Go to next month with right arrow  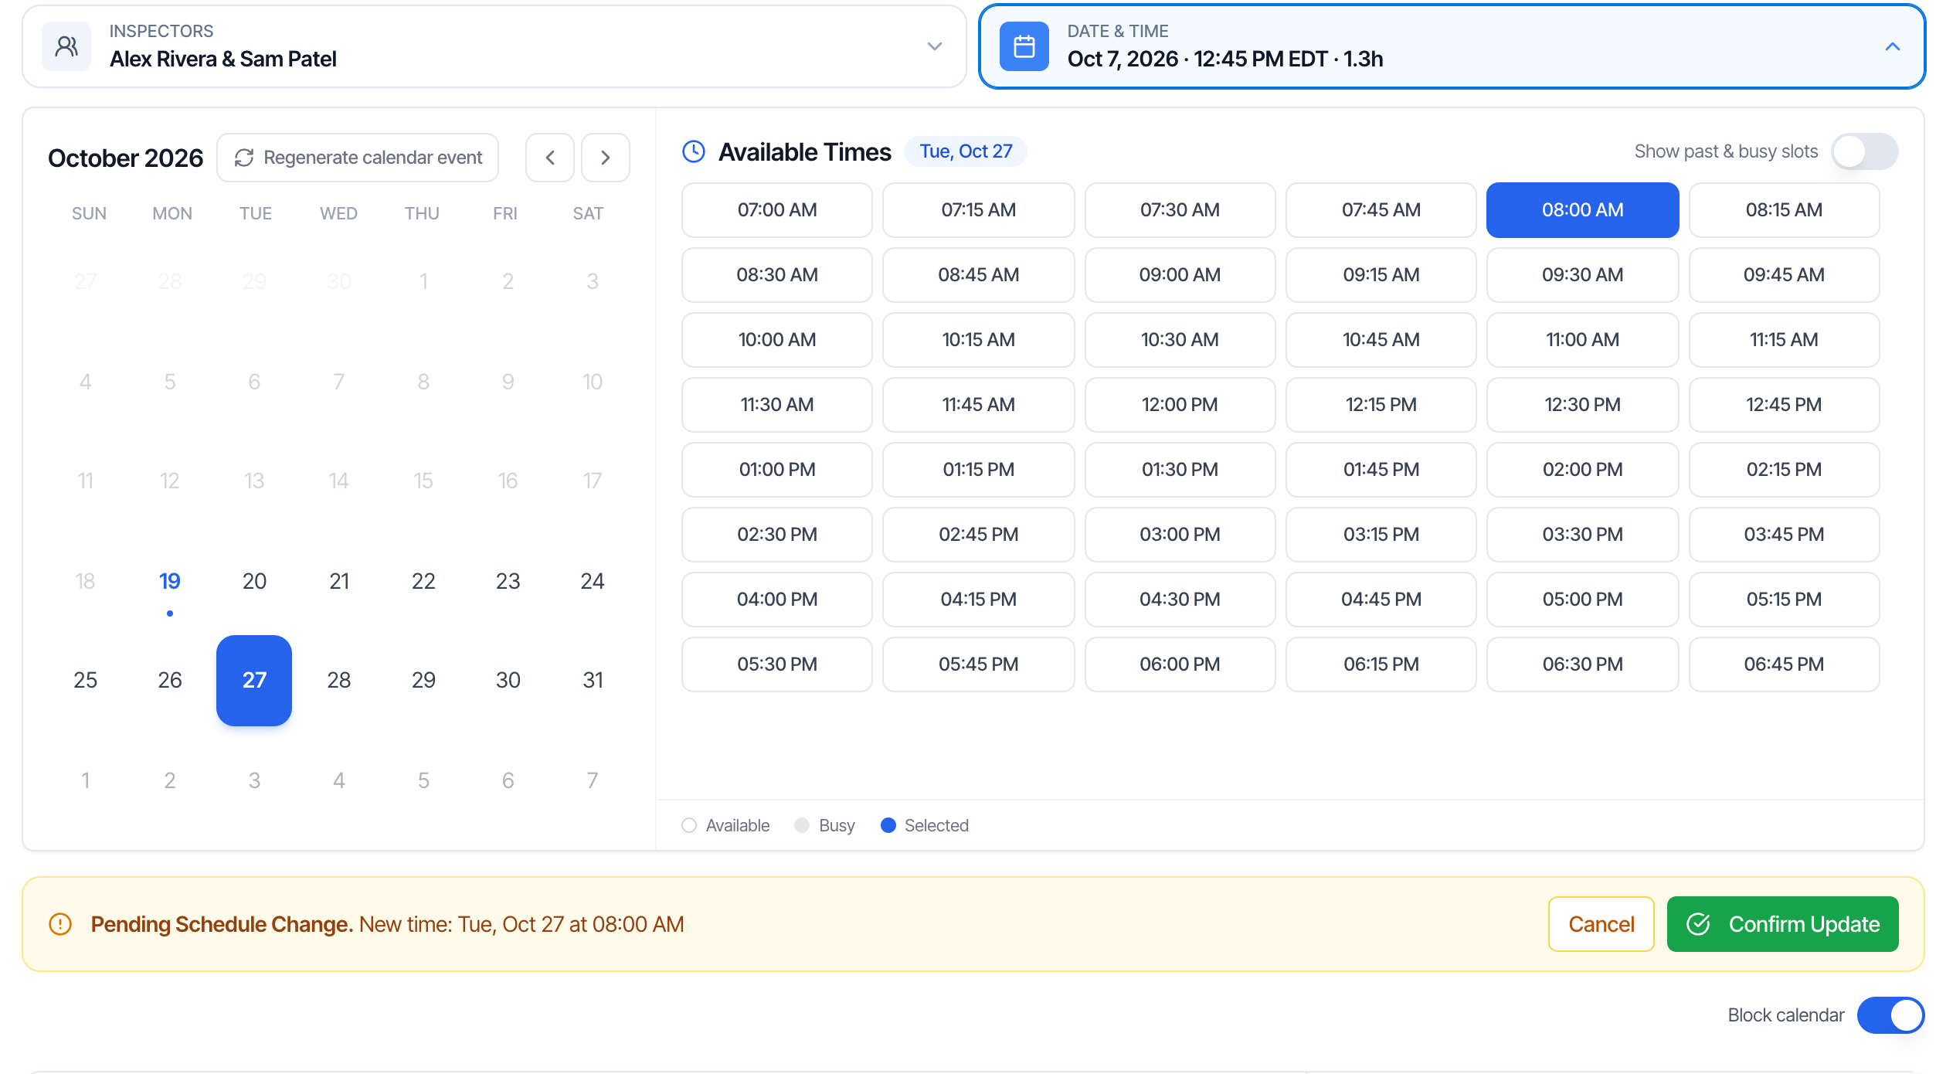(x=606, y=158)
